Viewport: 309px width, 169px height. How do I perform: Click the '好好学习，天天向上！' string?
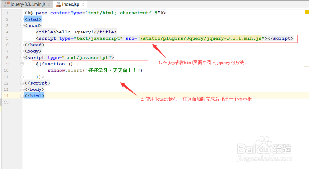point(112,70)
